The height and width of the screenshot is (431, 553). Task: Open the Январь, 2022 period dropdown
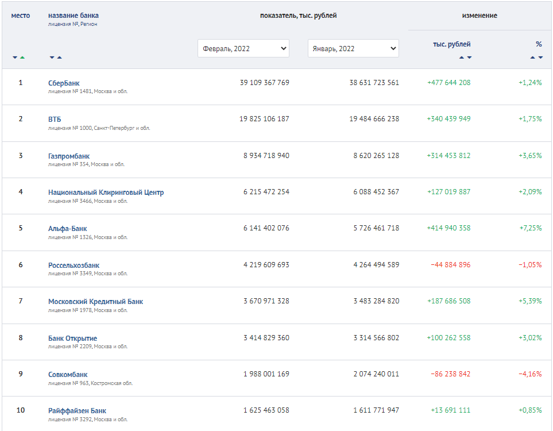point(353,49)
